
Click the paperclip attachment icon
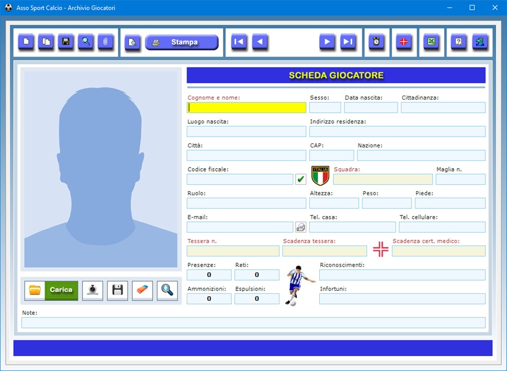click(x=105, y=41)
